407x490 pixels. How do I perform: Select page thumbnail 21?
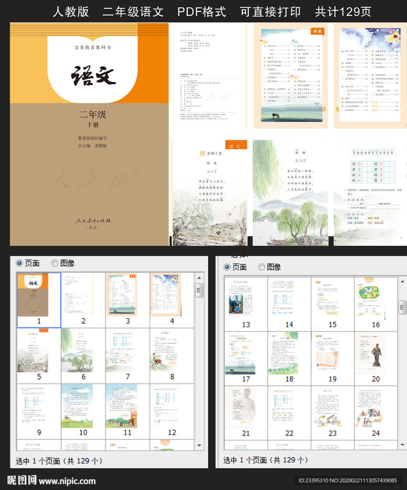(246, 412)
